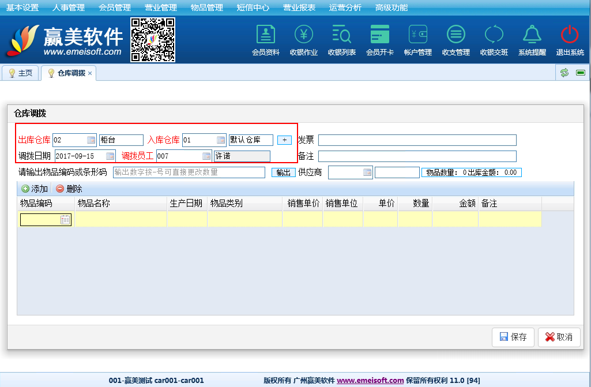Click the 取消 cancel button
Image resolution: width=591 pixels, height=387 pixels.
(559, 337)
